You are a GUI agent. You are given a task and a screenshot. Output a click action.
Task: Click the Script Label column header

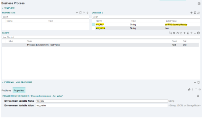(x=10, y=41)
